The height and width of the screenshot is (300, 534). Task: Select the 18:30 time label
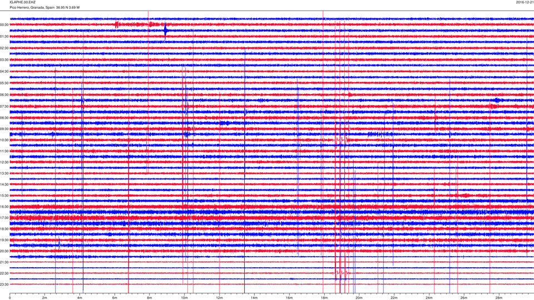(x=4, y=229)
